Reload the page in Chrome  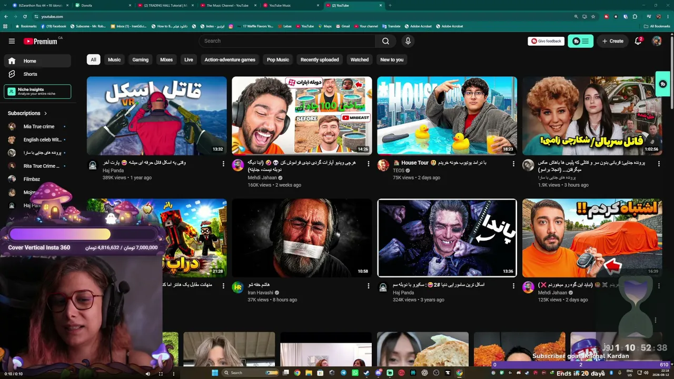pyautogui.click(x=25, y=16)
